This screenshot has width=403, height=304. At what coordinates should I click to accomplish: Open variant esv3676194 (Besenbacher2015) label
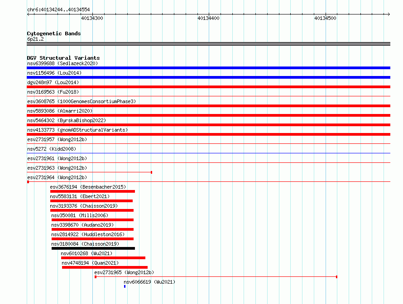[x=88, y=187]
